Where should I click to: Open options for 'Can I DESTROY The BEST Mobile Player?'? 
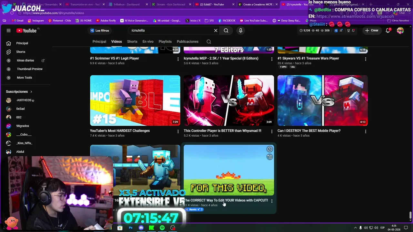[x=366, y=131]
